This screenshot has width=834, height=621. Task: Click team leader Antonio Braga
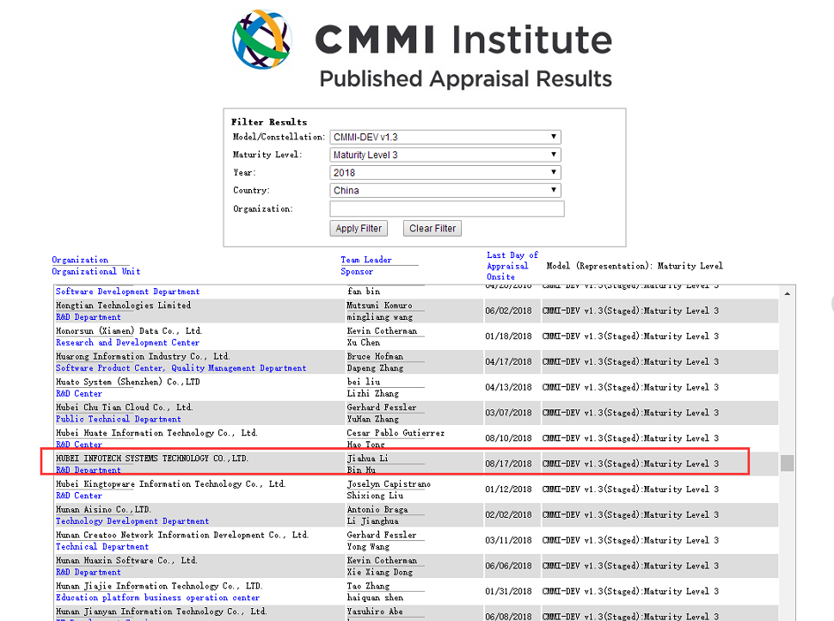pyautogui.click(x=377, y=510)
